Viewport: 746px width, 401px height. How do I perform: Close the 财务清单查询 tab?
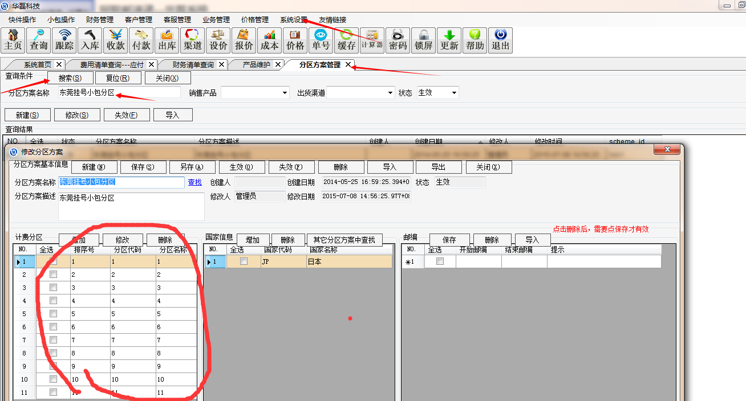[221, 65]
